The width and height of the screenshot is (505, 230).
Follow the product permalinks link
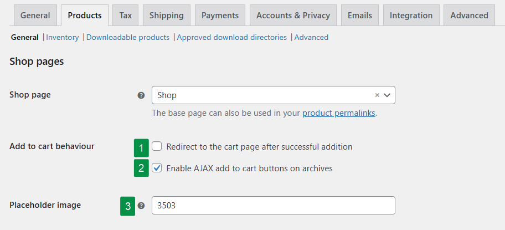[339, 113]
